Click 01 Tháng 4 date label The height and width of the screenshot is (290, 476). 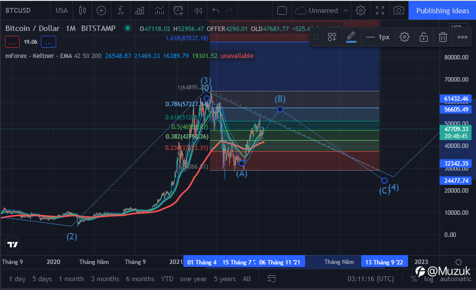[x=202, y=262]
